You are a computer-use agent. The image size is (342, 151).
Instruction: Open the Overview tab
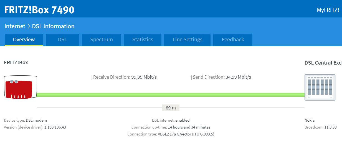point(24,40)
